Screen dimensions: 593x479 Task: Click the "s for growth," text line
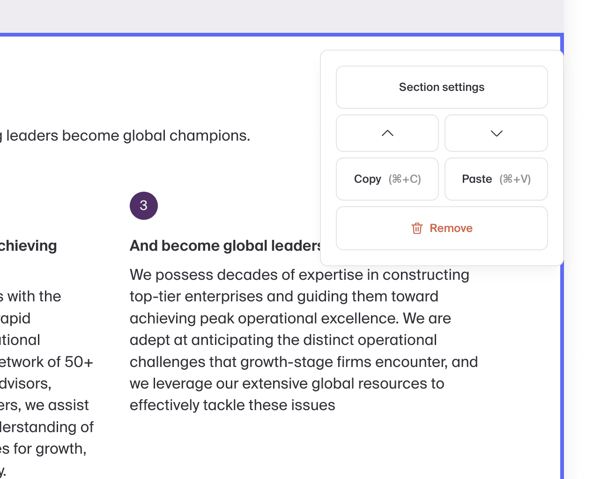coord(43,449)
